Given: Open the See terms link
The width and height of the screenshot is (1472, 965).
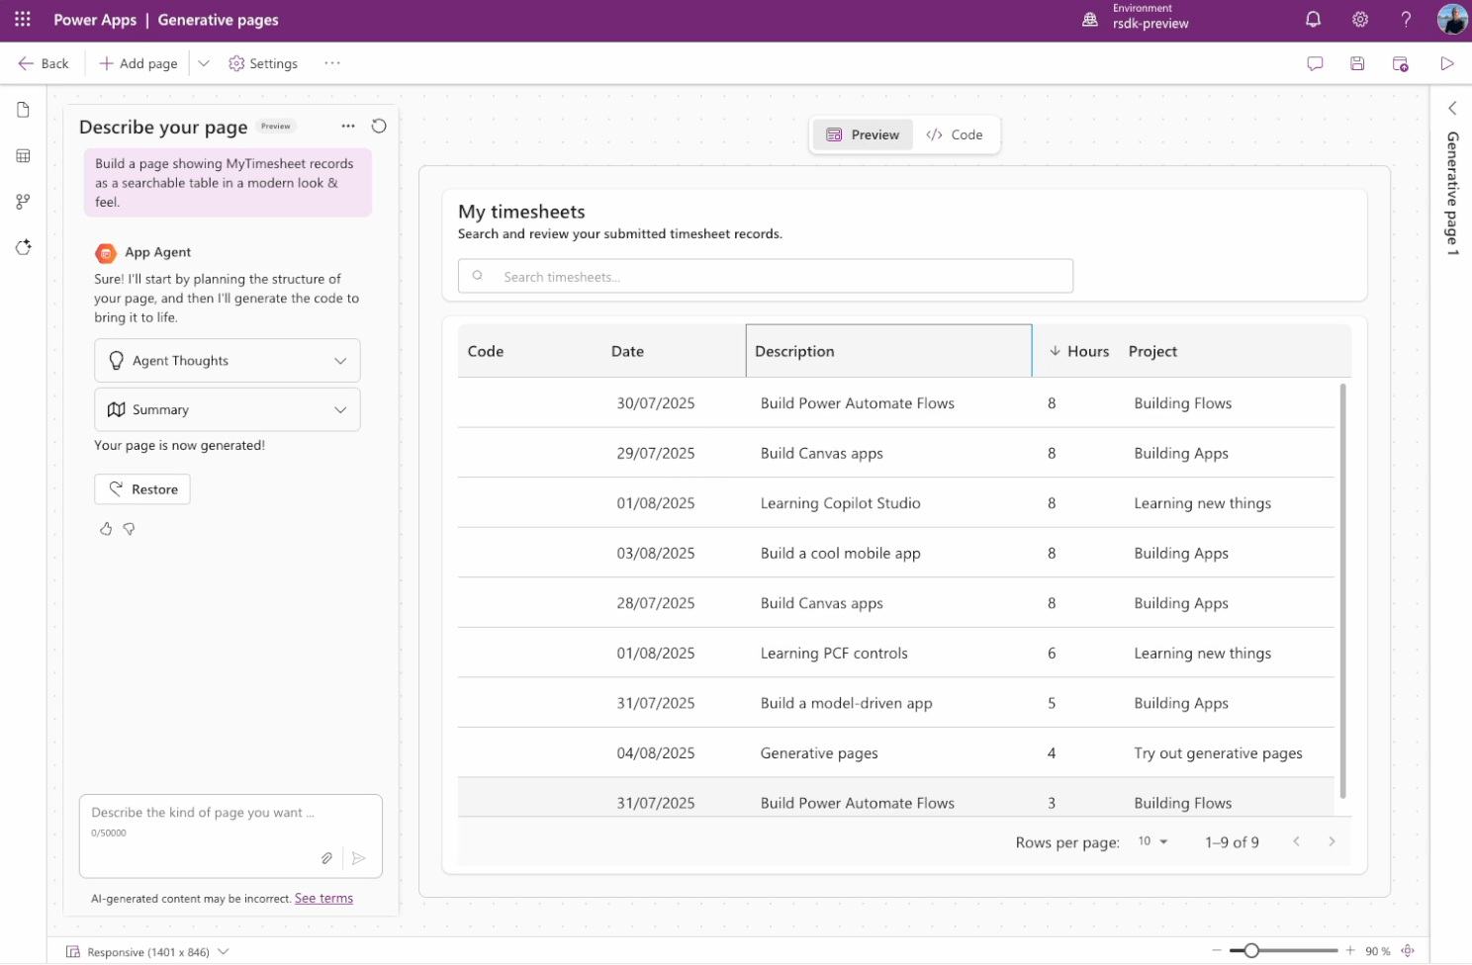Looking at the screenshot, I should (x=323, y=899).
